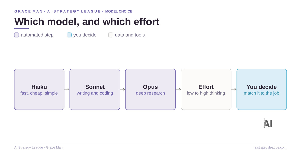Select the Effort low to high thinking box
Screen dimensions: 301x157
(x=206, y=89)
